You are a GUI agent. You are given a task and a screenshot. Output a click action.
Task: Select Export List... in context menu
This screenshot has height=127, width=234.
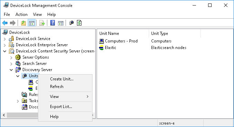pos(61,107)
